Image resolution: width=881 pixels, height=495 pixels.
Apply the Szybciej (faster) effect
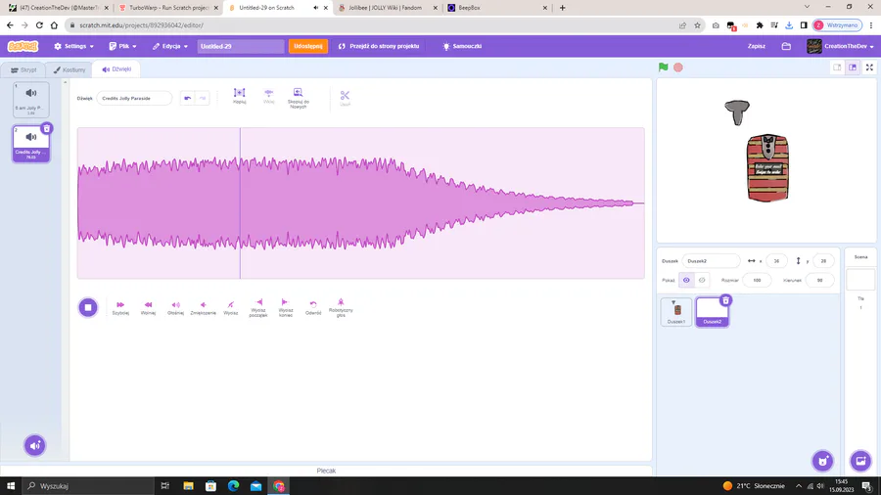[x=120, y=307]
